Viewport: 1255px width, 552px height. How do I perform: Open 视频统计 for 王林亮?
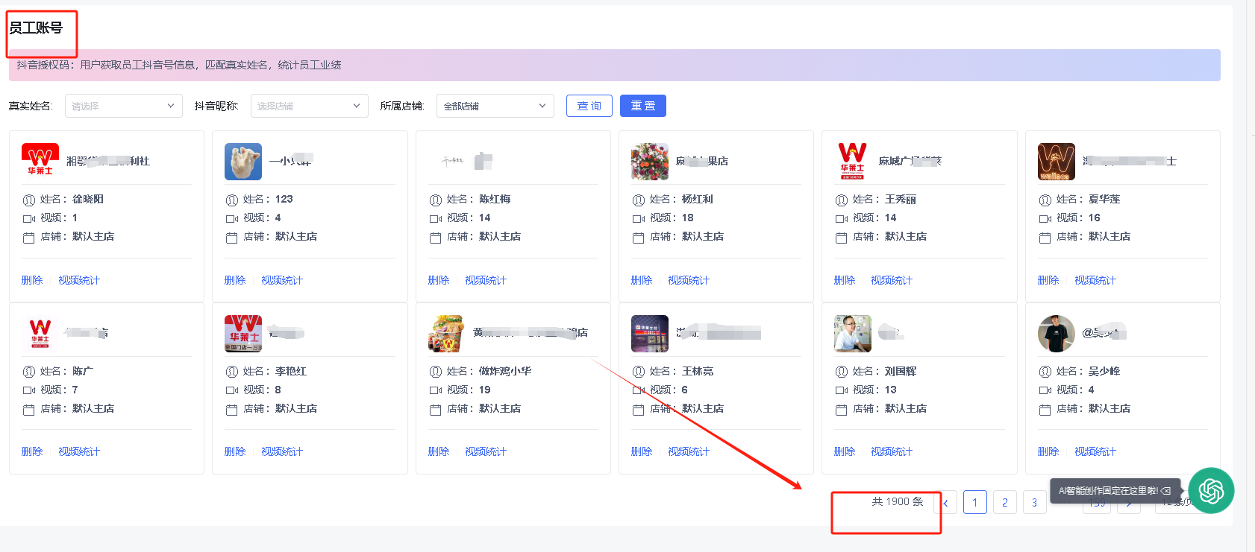[689, 451]
